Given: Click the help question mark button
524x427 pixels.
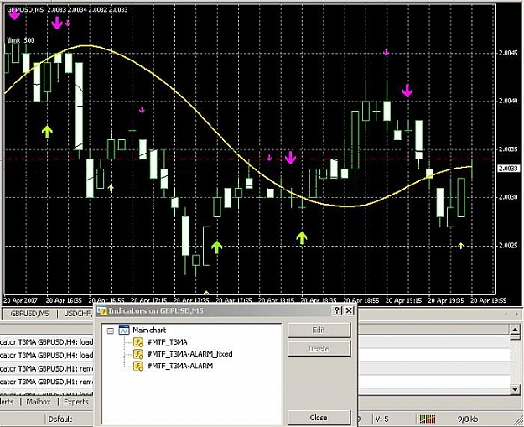Looking at the screenshot, I should pos(337,310).
